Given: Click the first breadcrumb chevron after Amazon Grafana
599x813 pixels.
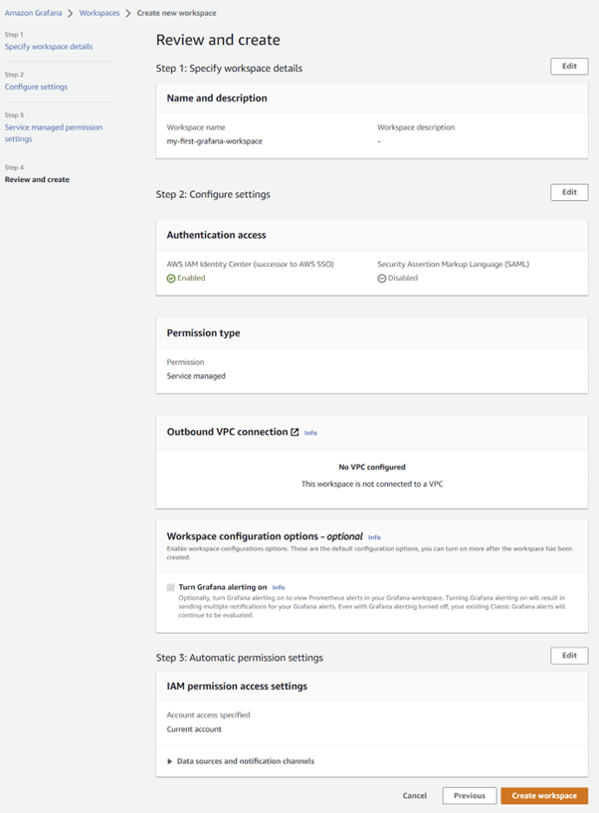Looking at the screenshot, I should [71, 13].
